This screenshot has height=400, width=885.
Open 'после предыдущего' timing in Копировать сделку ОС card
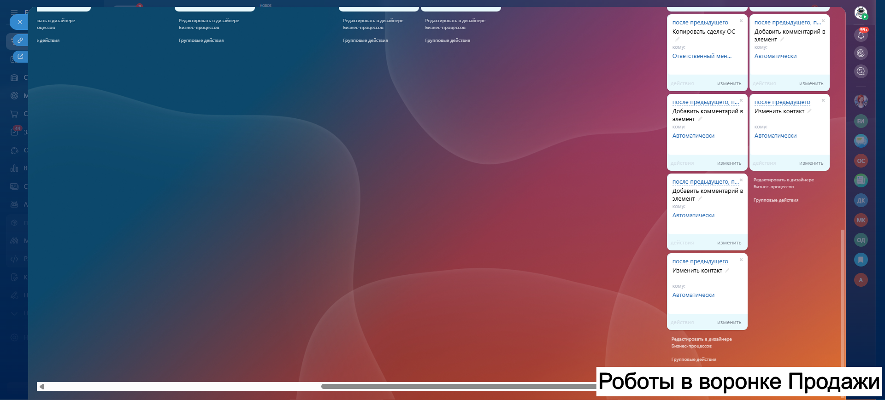700,23
